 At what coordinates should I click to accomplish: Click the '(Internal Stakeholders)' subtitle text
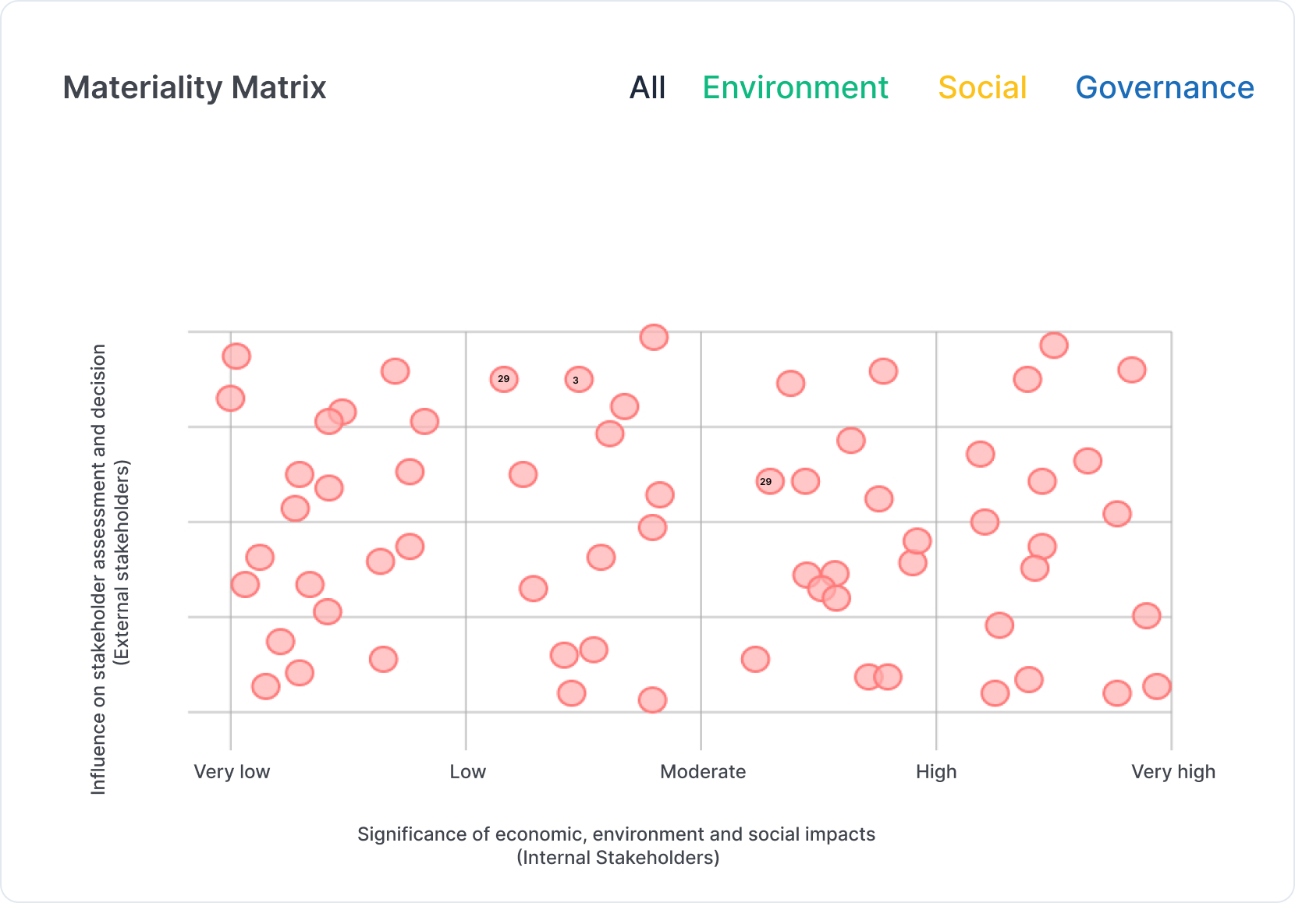(618, 858)
